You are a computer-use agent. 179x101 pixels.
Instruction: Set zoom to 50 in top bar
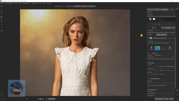(x=84, y=6)
